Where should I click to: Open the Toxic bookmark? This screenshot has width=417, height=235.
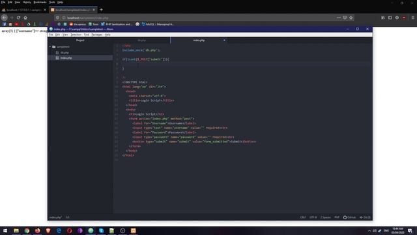[94, 24]
